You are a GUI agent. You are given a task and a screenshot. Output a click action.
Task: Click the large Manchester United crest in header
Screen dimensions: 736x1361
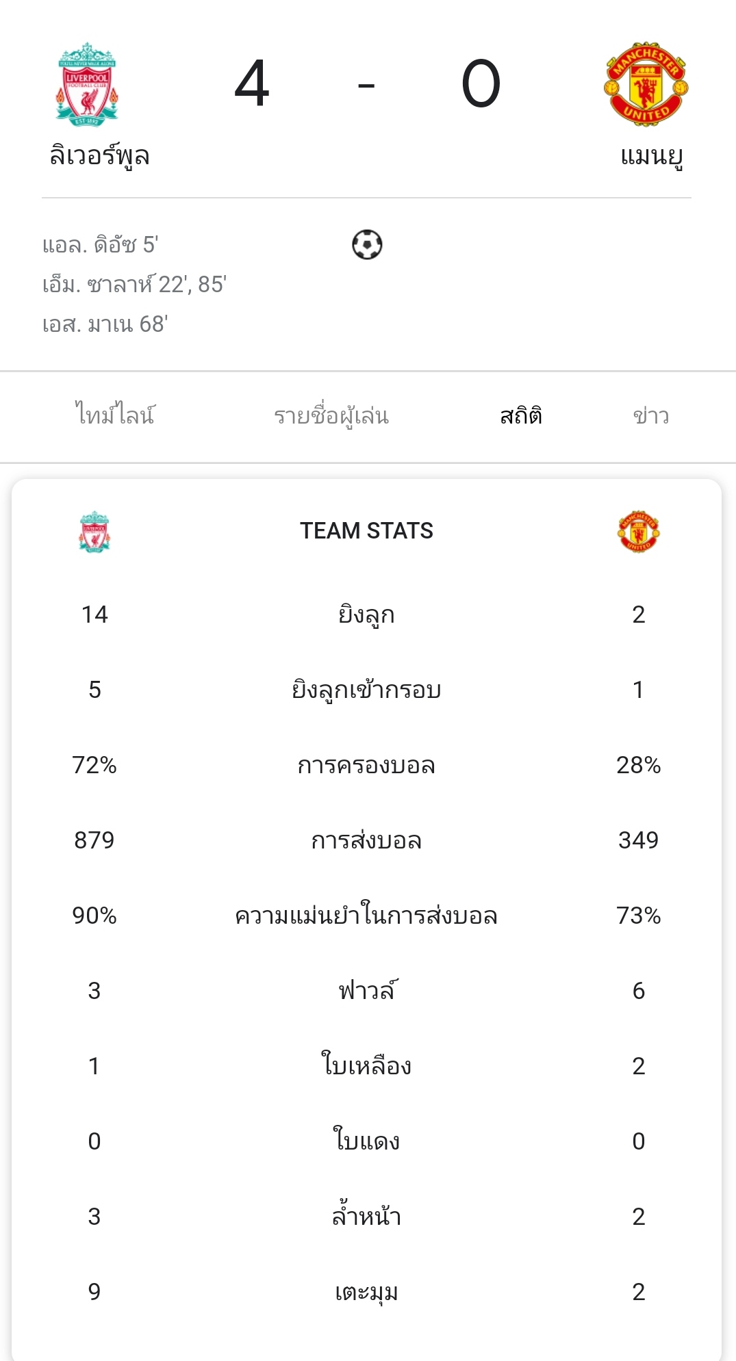click(646, 84)
